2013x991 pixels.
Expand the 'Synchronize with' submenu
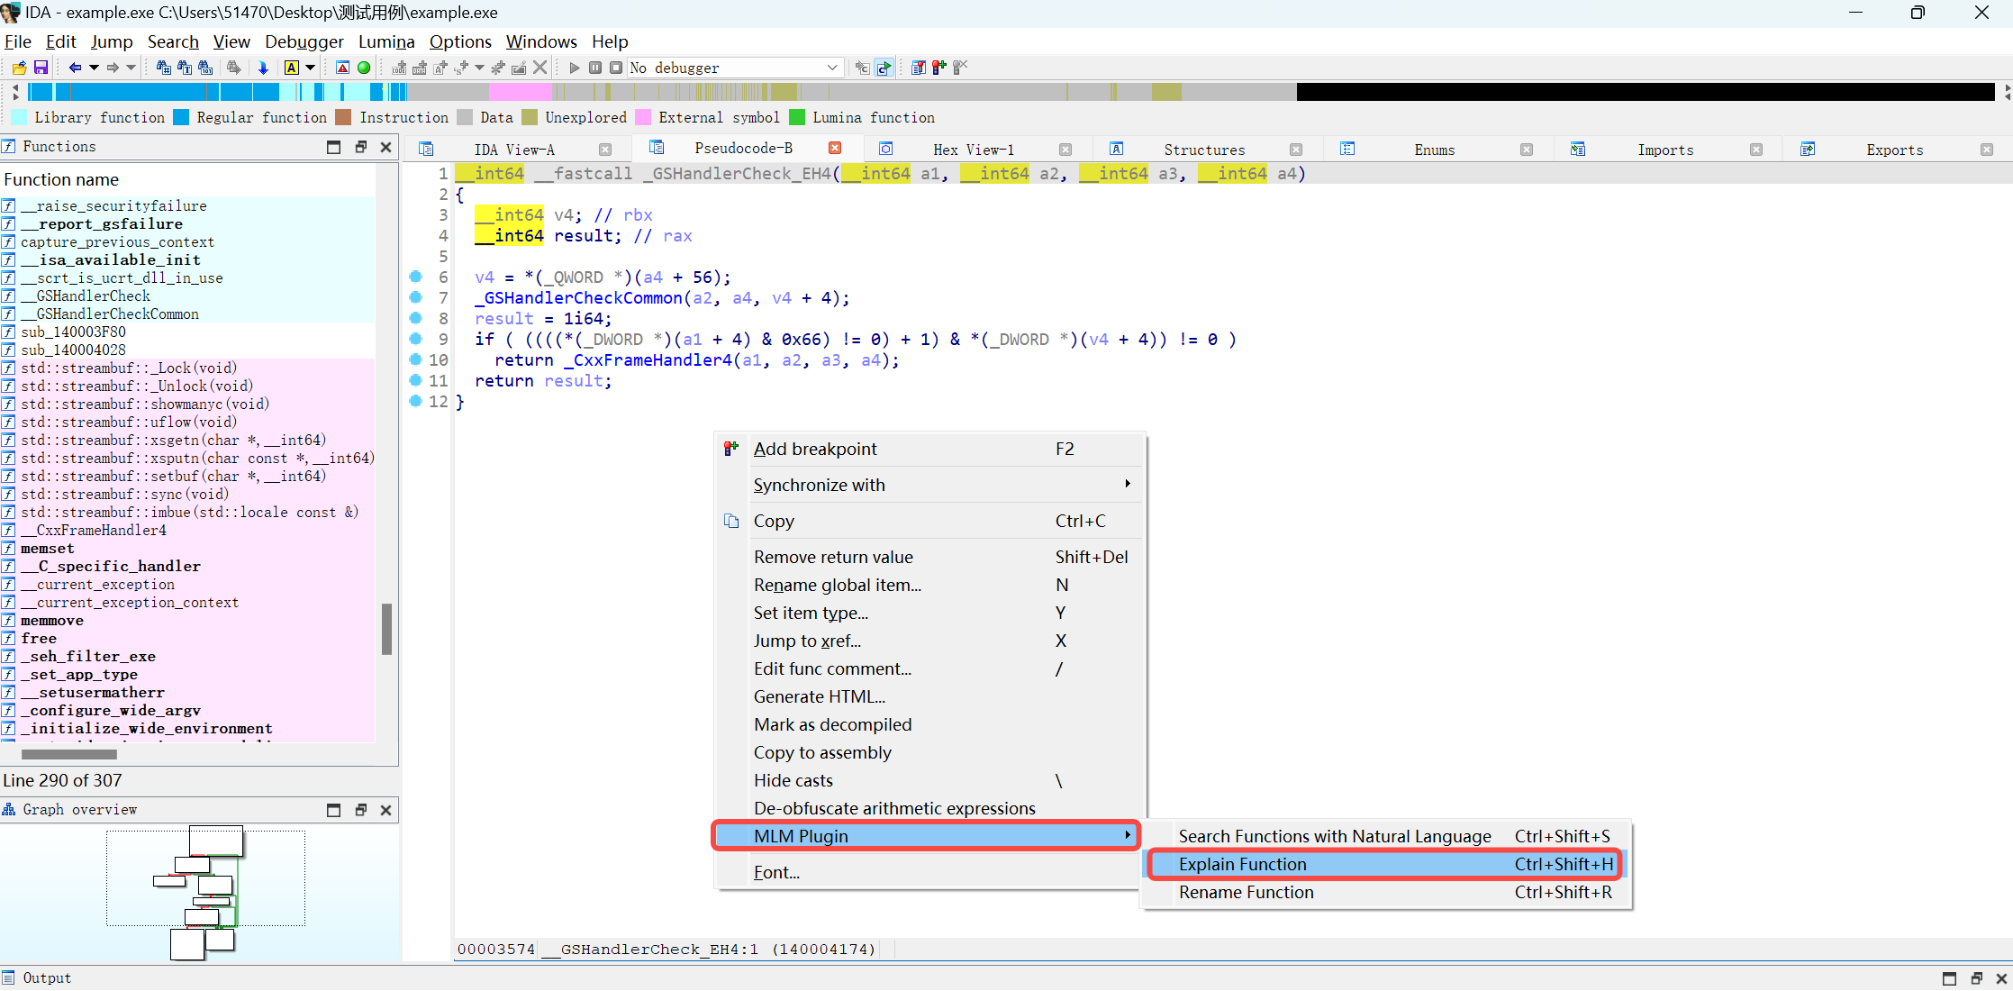pos(929,485)
